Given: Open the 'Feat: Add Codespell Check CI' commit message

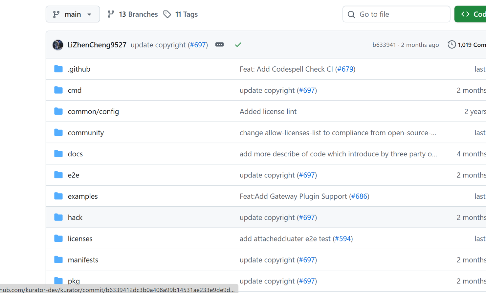Looking at the screenshot, I should [x=286, y=69].
